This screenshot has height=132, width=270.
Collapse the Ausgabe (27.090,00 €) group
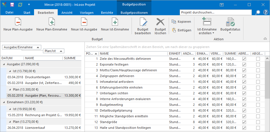[x=4, y=64]
